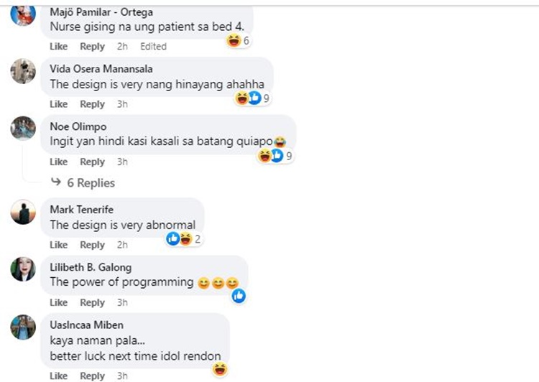Viewport: 539px width, 382px height.
Task: Open Lilibeth B. Galong's profile photo
Action: (23, 269)
